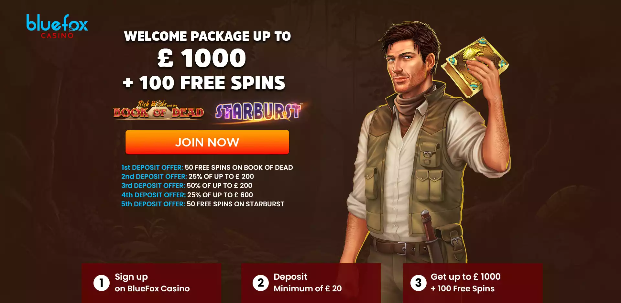The height and width of the screenshot is (303, 621).
Task: Click the step 2 number circle
Action: tap(261, 283)
